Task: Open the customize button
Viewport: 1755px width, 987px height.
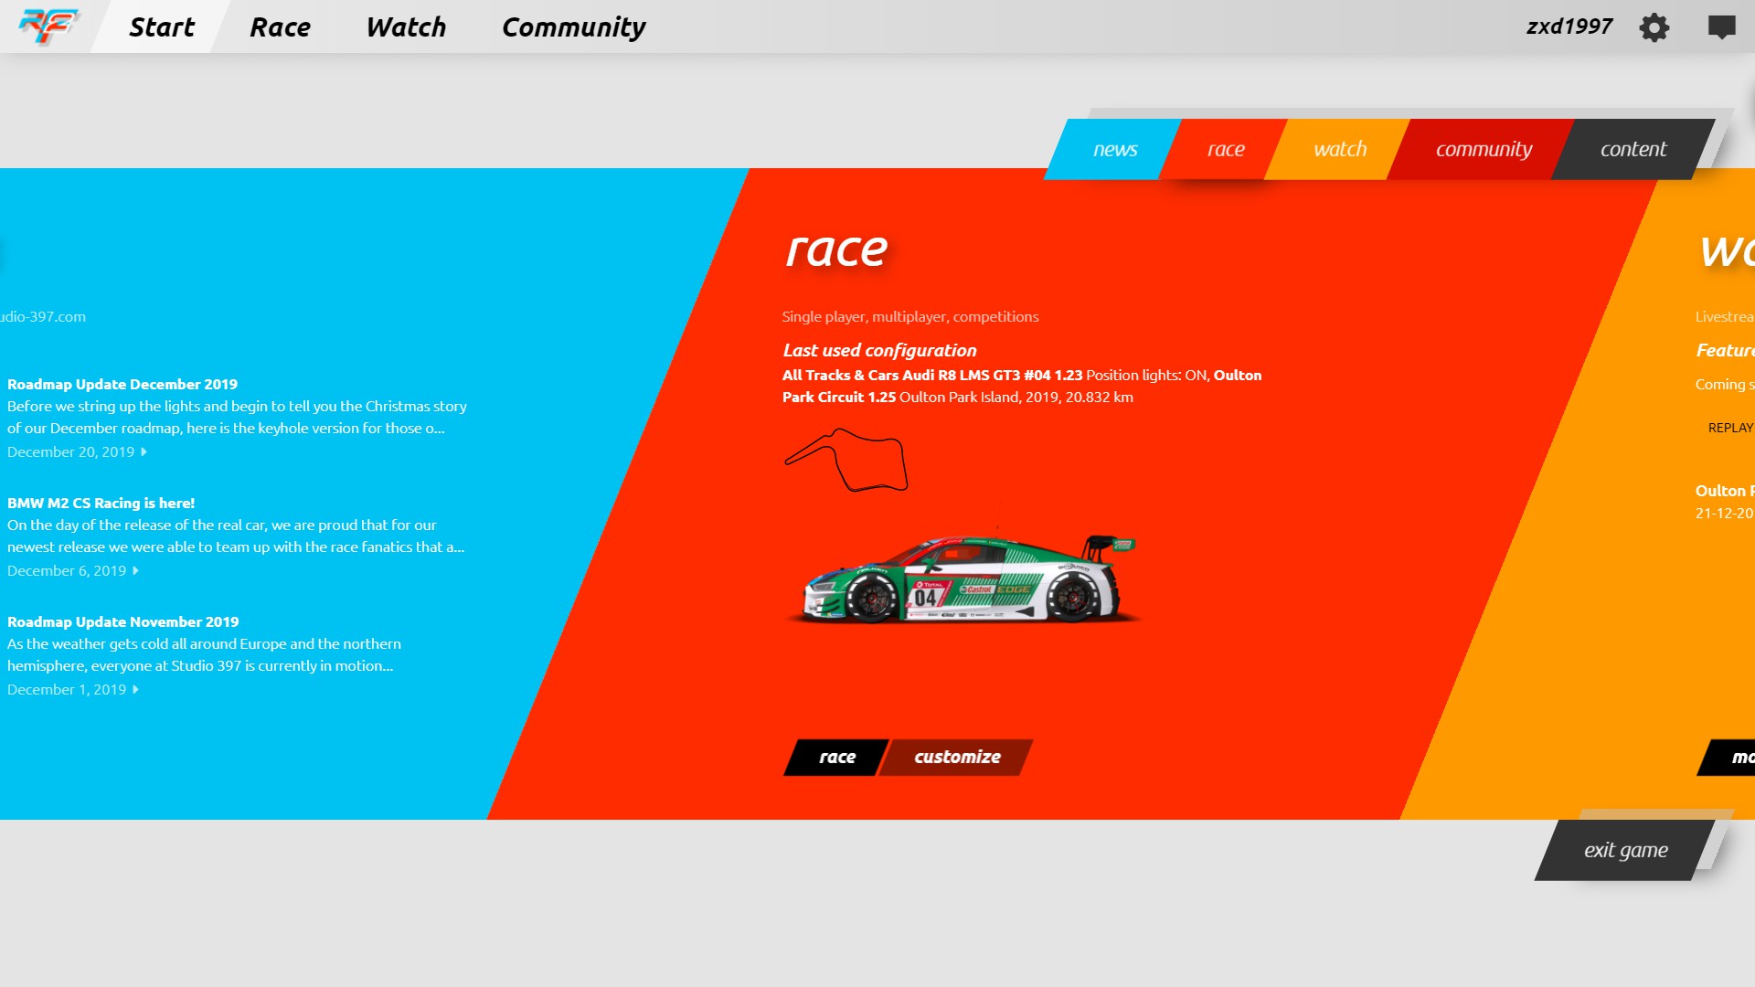Action: (x=956, y=757)
